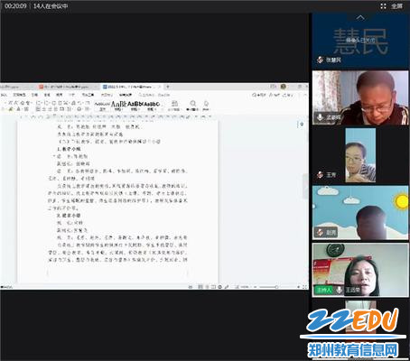The height and width of the screenshot is (361, 410).
Task: Click the select tool icon right of magnifier
Action: point(206,106)
